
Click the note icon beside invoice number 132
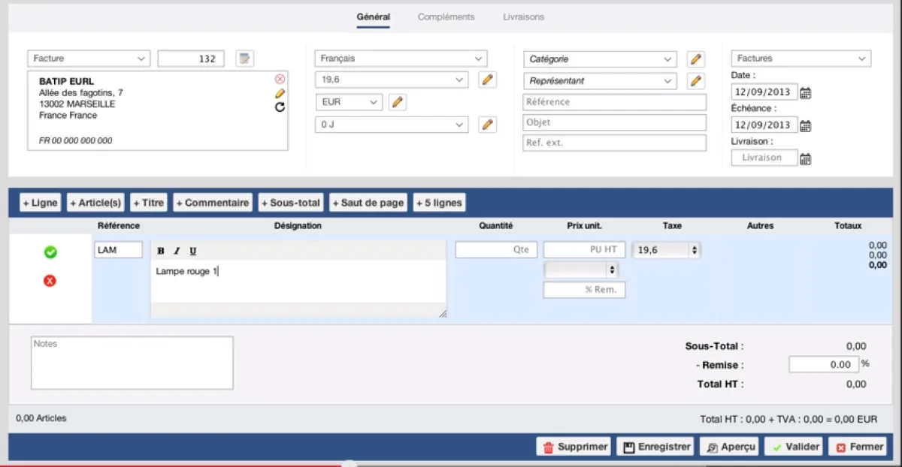(245, 59)
